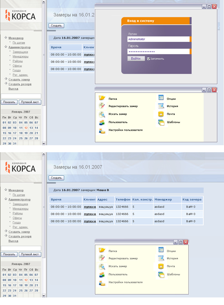Image resolution: width=224 pixels, height=305 pixels.
Task: Select date 12 in the upper screenshot's calendar
Action: pos(26,128)
